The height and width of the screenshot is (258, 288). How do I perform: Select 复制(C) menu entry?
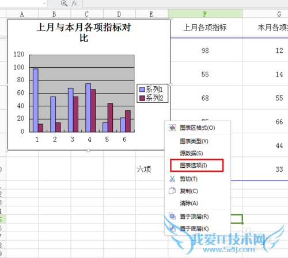[198, 191]
